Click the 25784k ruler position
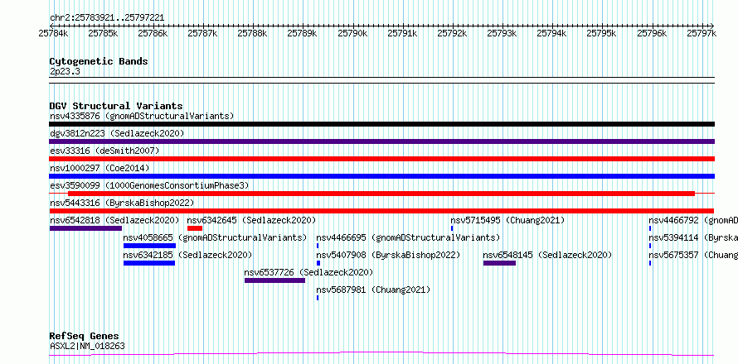This screenshot has height=364, width=738. click(53, 33)
